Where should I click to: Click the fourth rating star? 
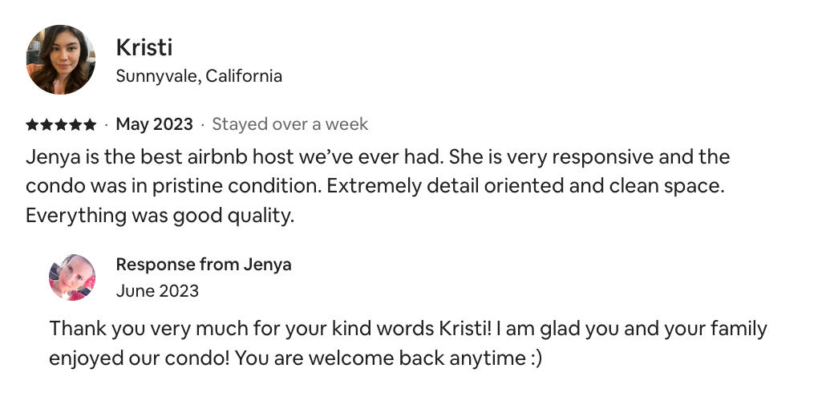(x=75, y=125)
